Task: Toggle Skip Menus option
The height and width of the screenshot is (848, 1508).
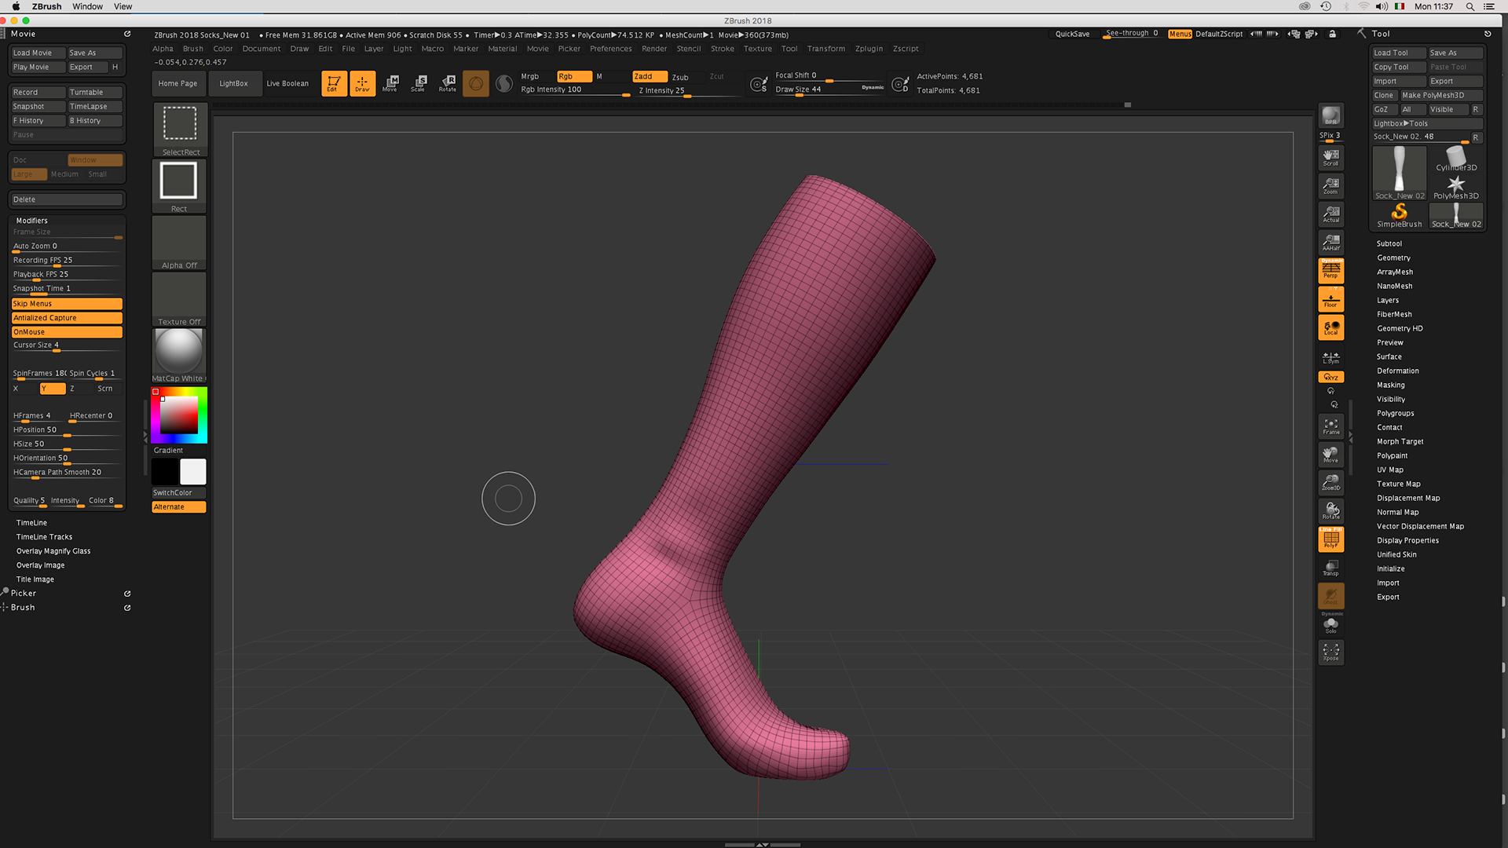Action: click(x=67, y=304)
